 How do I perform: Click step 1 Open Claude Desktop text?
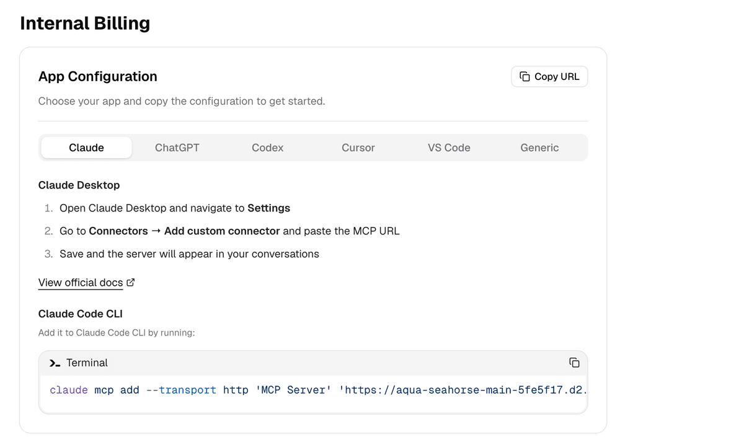coord(175,208)
